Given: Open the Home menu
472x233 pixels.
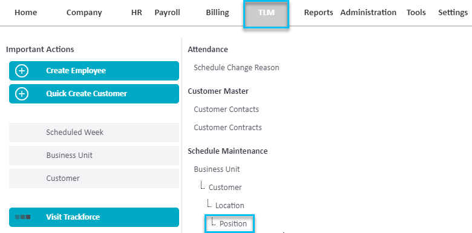Looking at the screenshot, I should tap(26, 13).
